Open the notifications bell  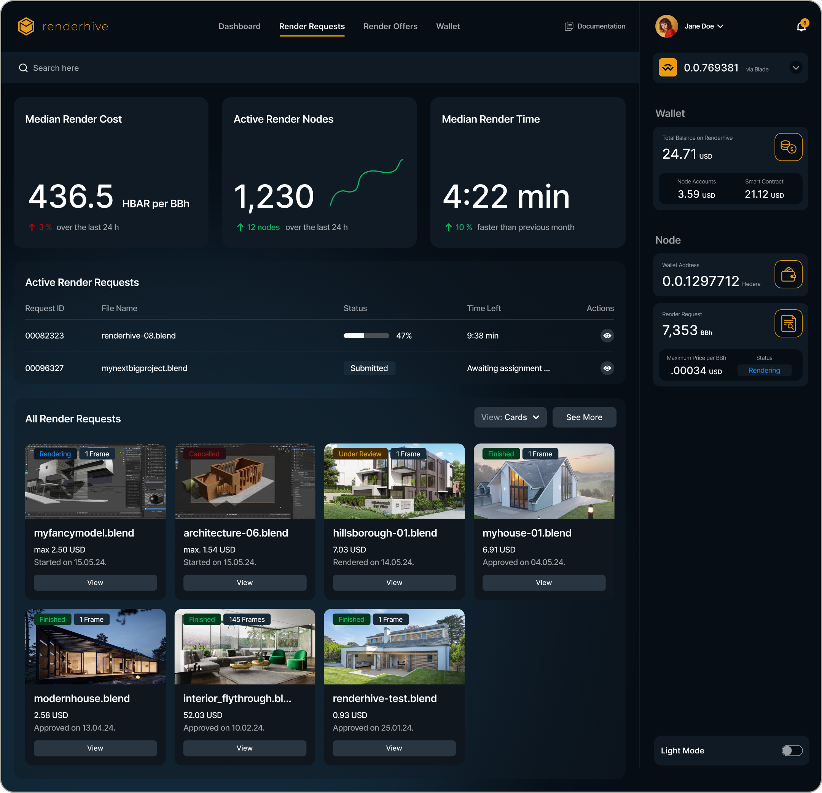click(x=802, y=26)
